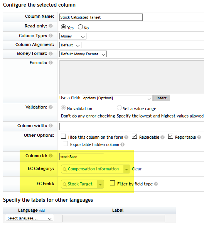This screenshot has height=226, width=204.
Task: Click Add link beside Language
Action: [x=42, y=211]
